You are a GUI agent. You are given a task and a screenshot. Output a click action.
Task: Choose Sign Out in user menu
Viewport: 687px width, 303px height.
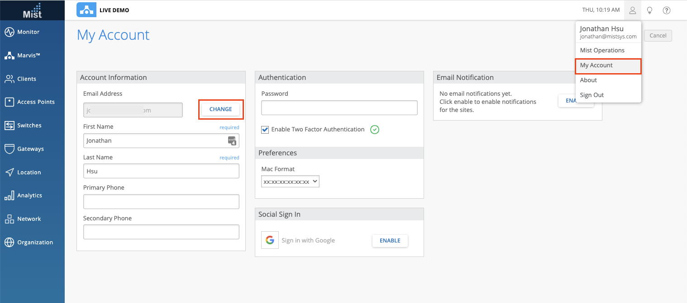point(592,95)
